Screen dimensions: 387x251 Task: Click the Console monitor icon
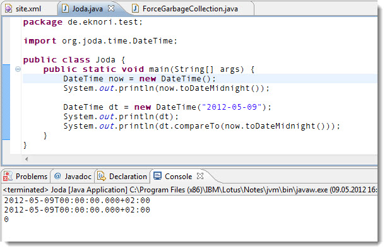coord(157,176)
